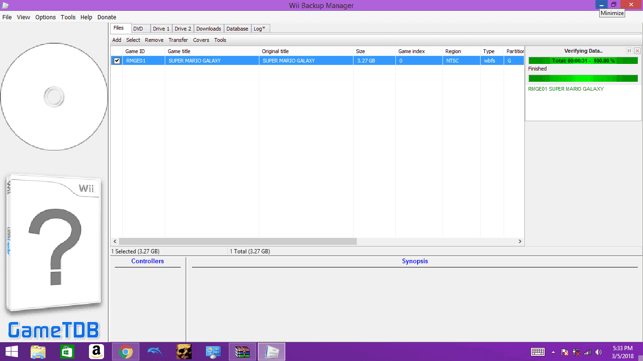Open the Help menu
The height and width of the screenshot is (361, 643).
87,17
